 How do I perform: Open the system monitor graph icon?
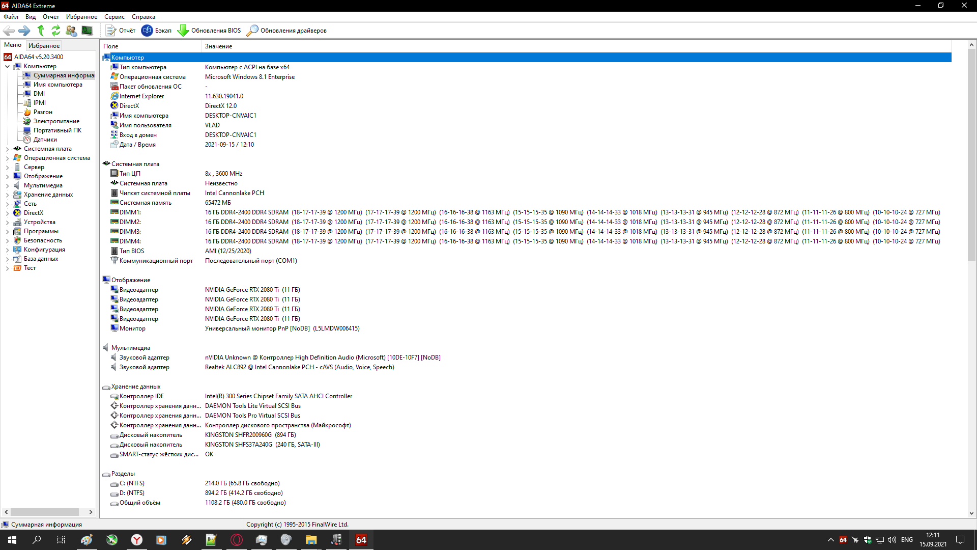point(87,31)
